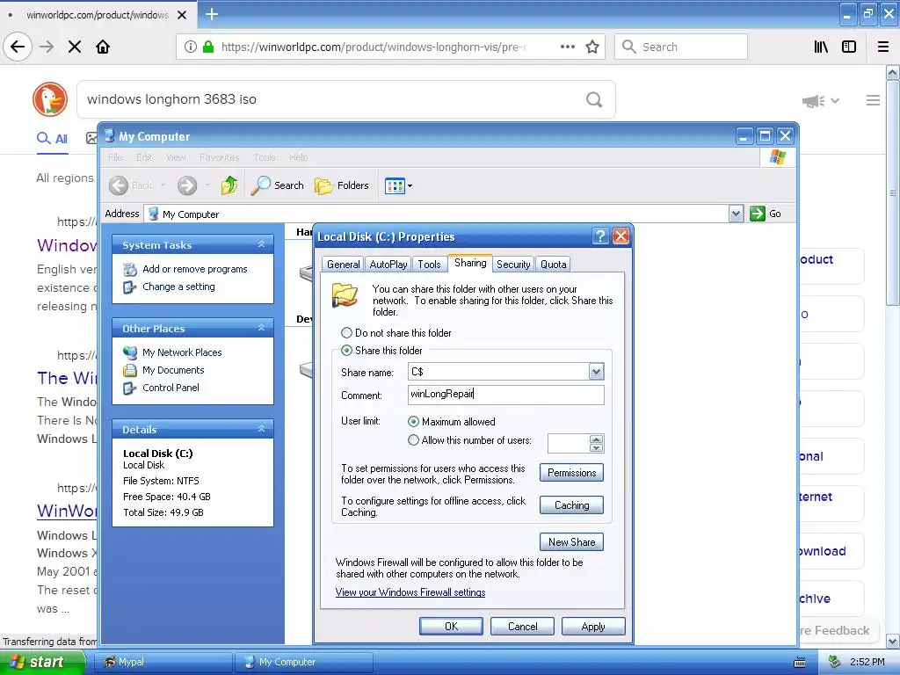Switch to Tools tab
The height and width of the screenshot is (675, 900).
click(429, 264)
